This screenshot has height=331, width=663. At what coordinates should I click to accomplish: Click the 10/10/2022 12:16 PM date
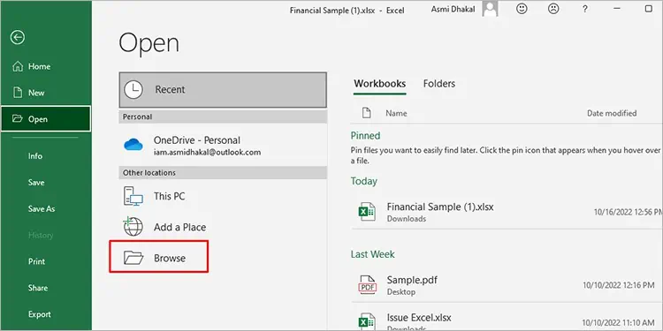pyautogui.click(x=618, y=285)
